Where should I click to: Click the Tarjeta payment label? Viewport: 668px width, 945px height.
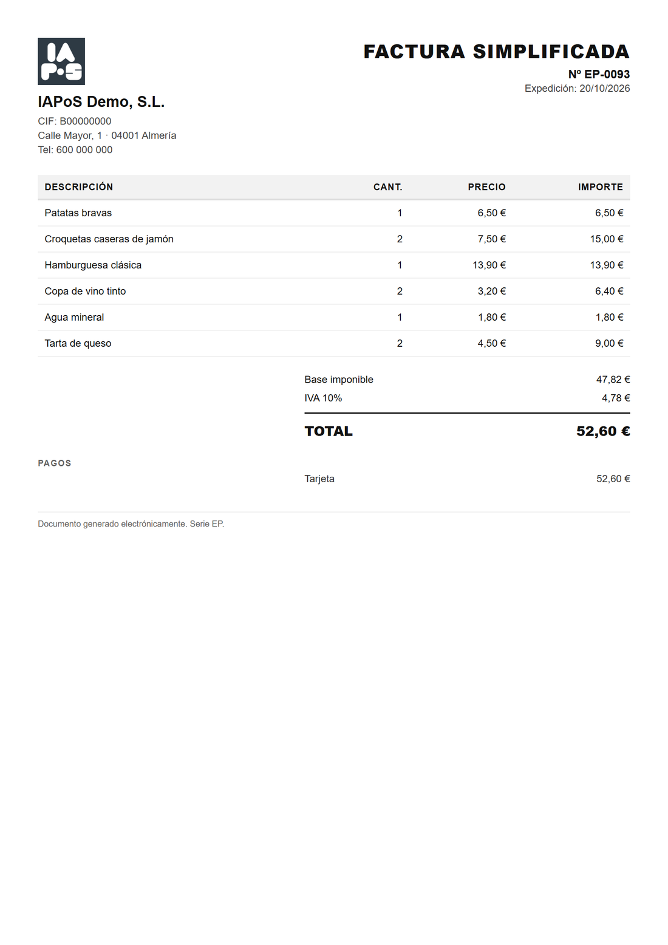click(x=319, y=479)
